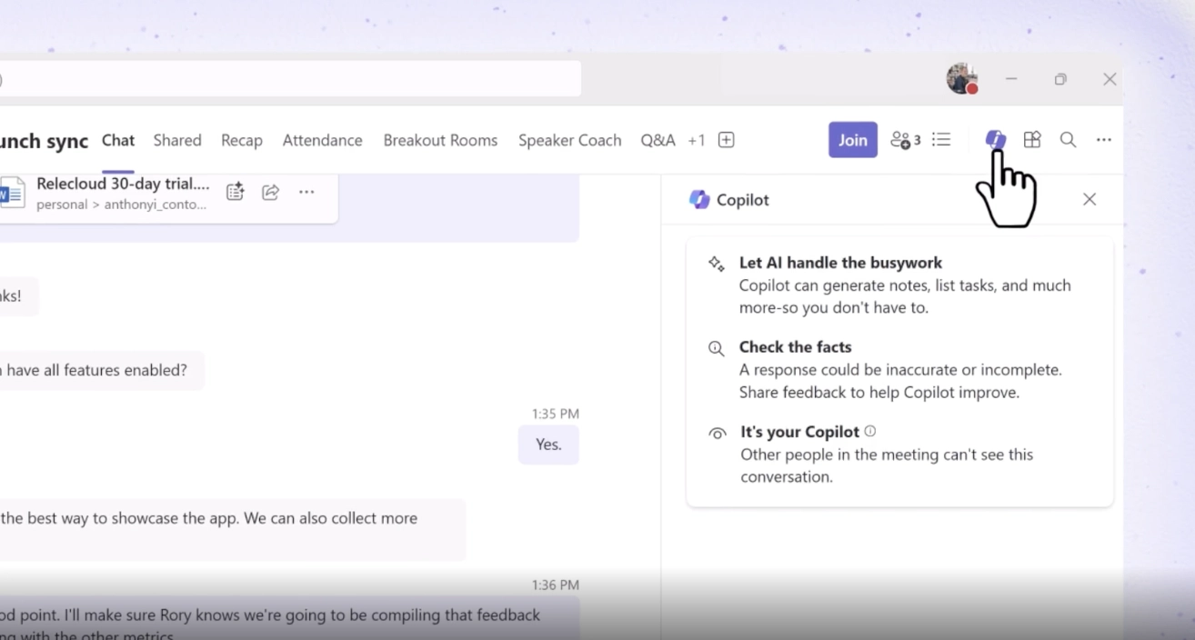The width and height of the screenshot is (1195, 640).
Task: Open the Apps icon in meeting toolbar
Action: [x=1031, y=139]
